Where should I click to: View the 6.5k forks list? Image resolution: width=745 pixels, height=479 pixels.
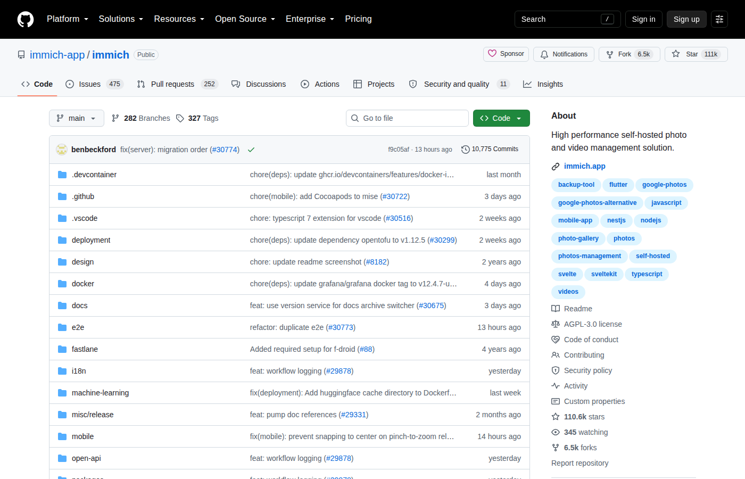pyautogui.click(x=574, y=448)
